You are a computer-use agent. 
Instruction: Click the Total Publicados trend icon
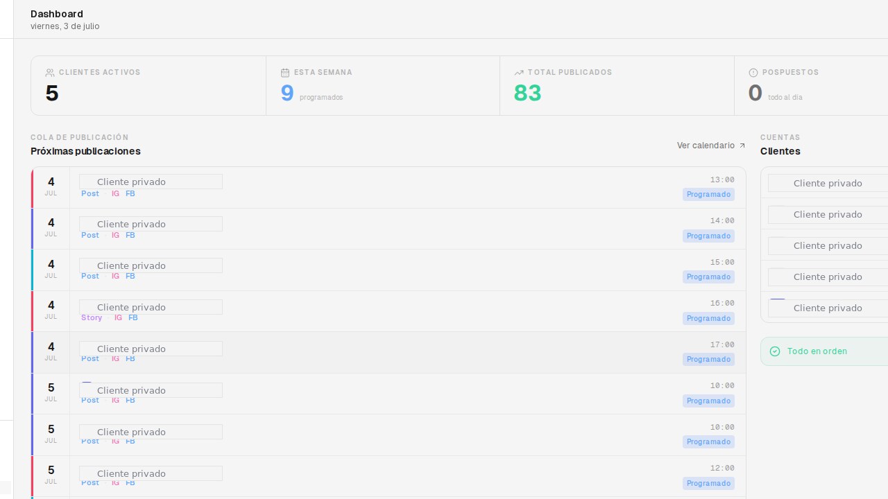(518, 73)
